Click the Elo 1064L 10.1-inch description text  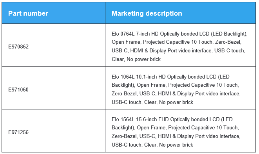176,90
